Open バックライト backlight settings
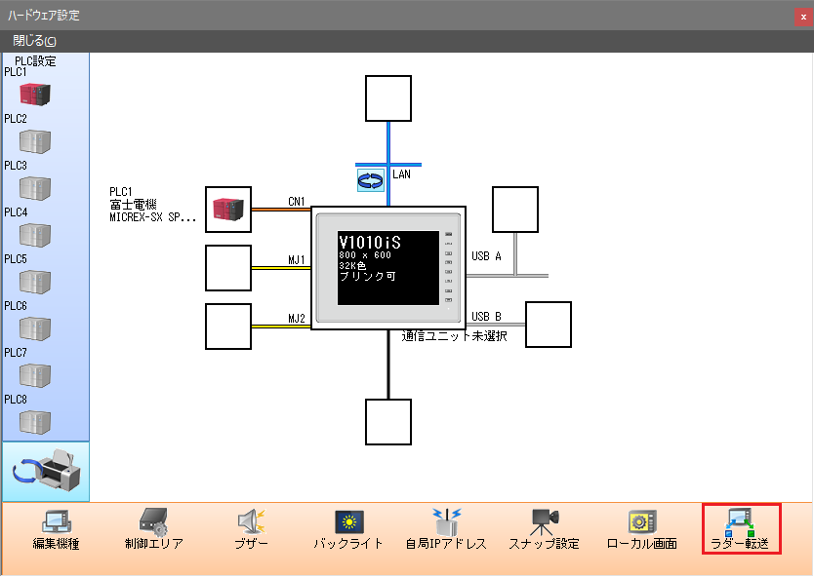The width and height of the screenshot is (814, 577). (x=348, y=529)
